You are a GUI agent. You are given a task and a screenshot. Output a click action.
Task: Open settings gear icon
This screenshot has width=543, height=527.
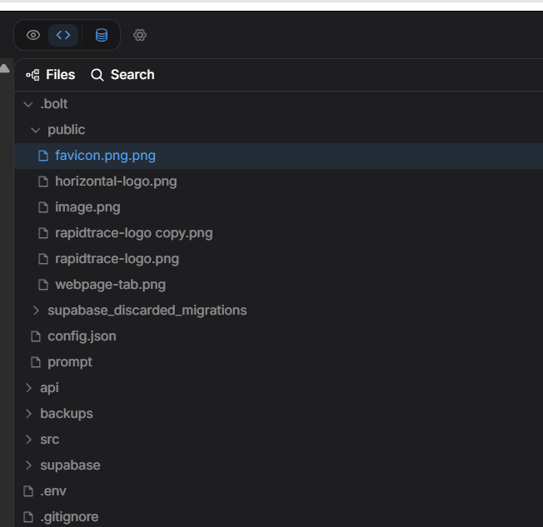point(140,35)
